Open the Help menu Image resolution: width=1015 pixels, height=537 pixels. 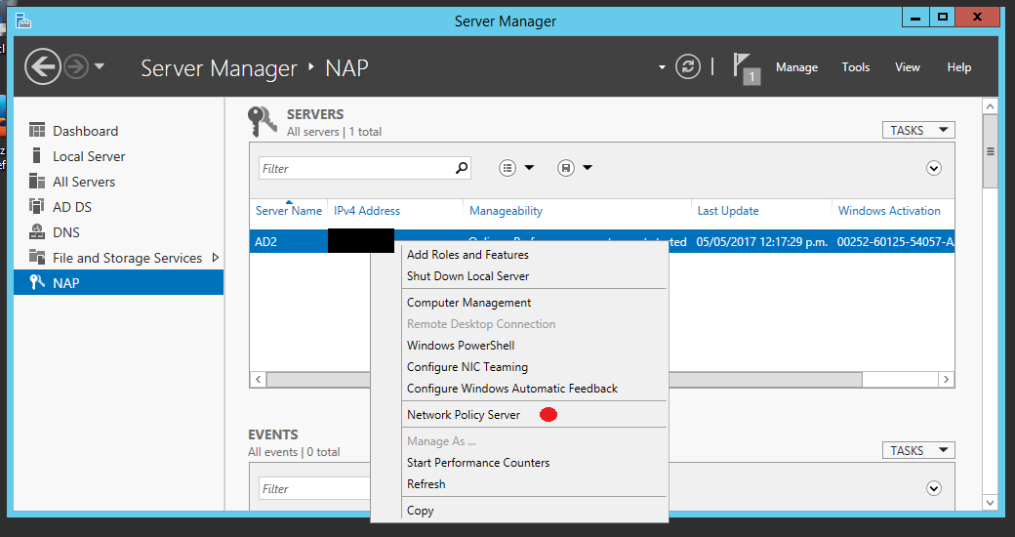[959, 67]
